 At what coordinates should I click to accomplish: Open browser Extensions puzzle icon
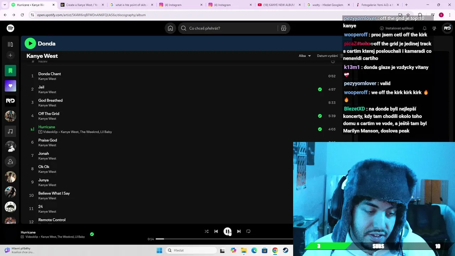click(420, 15)
